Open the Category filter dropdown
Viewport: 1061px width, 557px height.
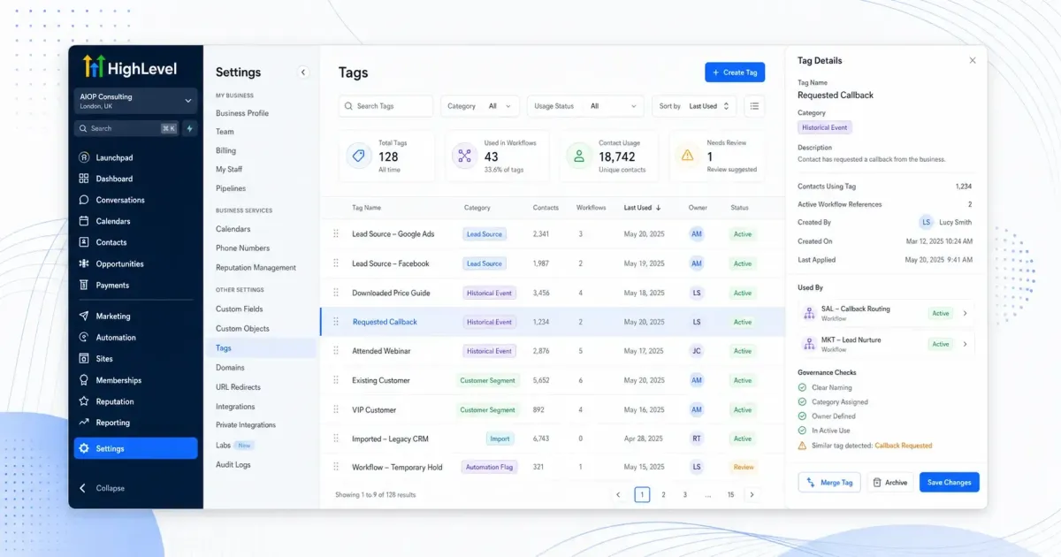pyautogui.click(x=480, y=106)
